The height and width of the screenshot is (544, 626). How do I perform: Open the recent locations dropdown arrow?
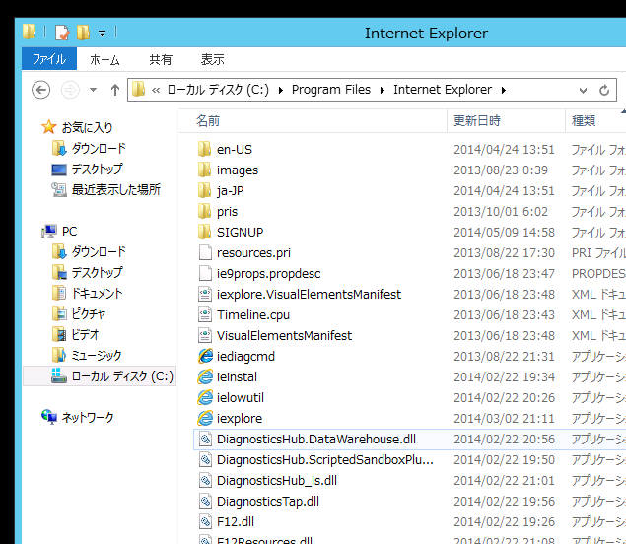point(93,90)
